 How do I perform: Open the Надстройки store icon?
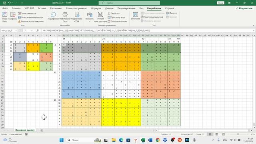click(x=53, y=16)
